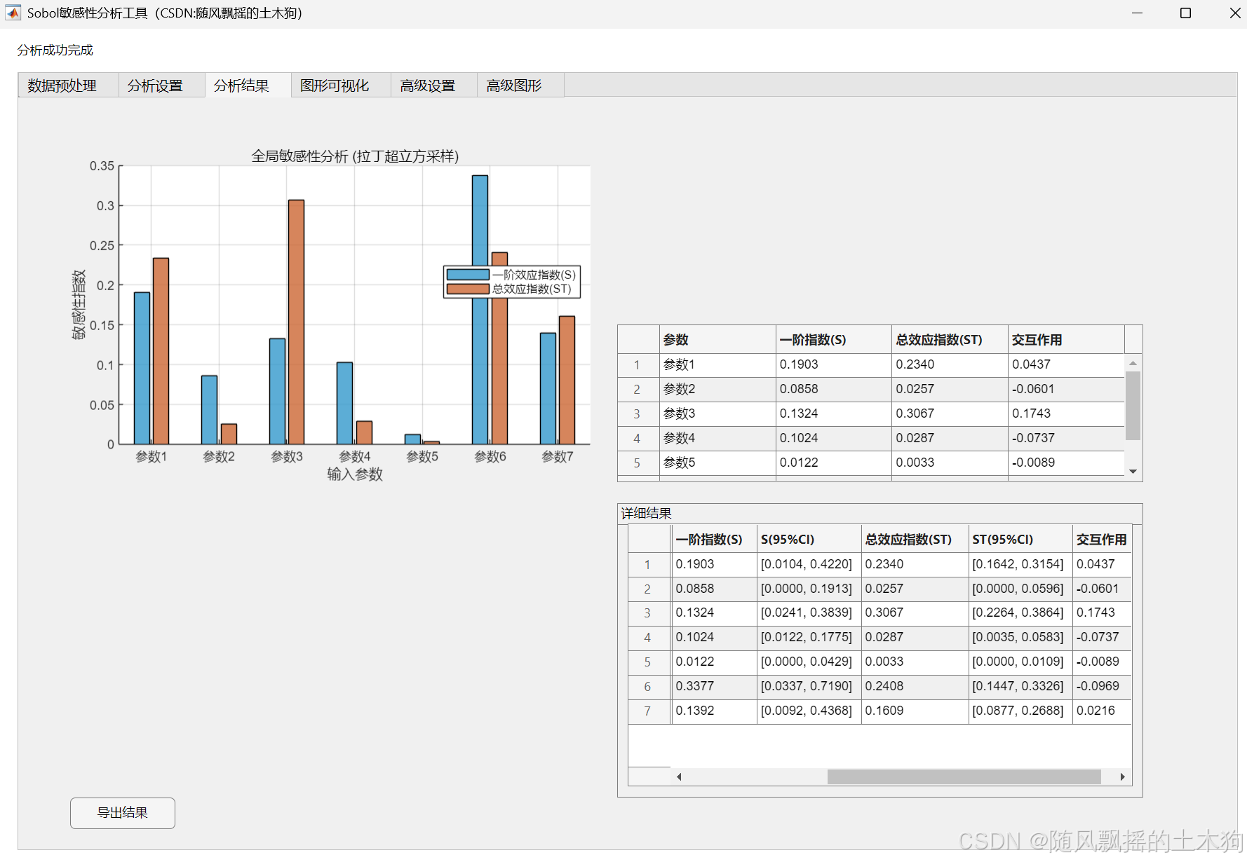
Task: Click up arrow of summary table scrollbar
Action: click(x=1133, y=363)
